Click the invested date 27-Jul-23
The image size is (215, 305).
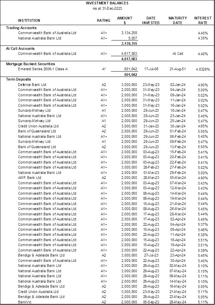(x=151, y=256)
